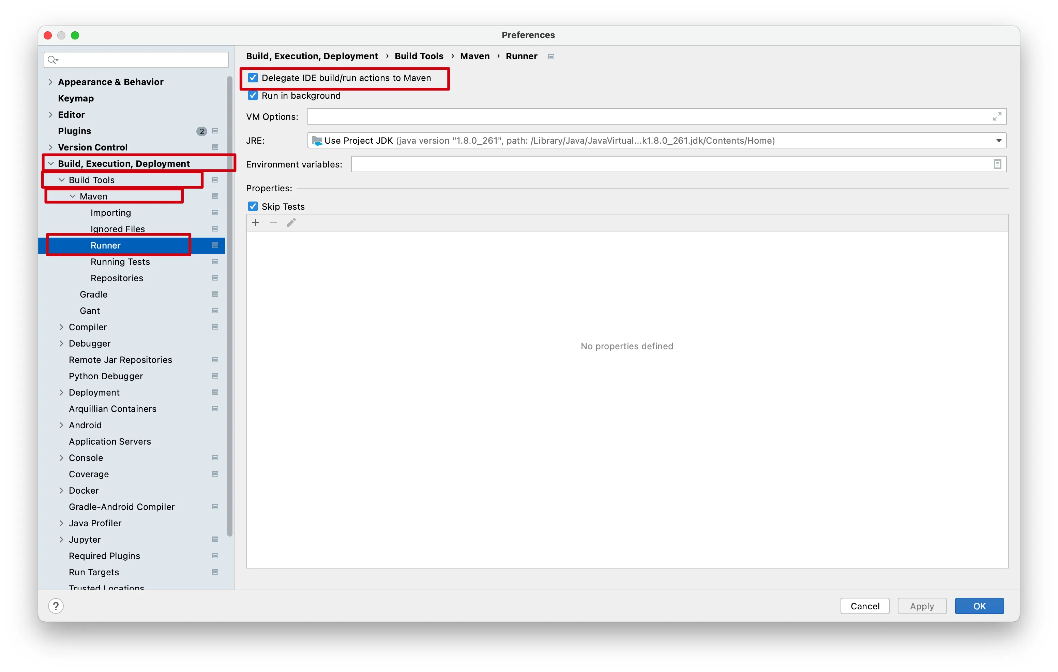Click the Apply button
Image resolution: width=1058 pixels, height=672 pixels.
922,606
